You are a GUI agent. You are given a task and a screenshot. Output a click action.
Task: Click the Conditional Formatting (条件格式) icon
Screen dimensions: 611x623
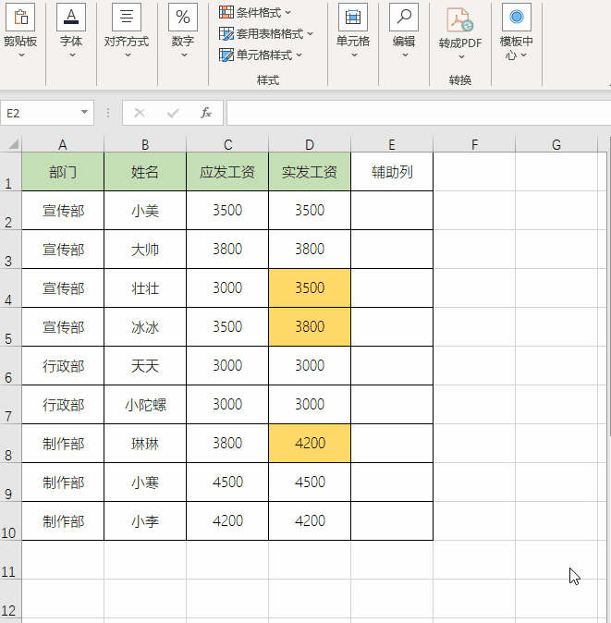coord(226,12)
